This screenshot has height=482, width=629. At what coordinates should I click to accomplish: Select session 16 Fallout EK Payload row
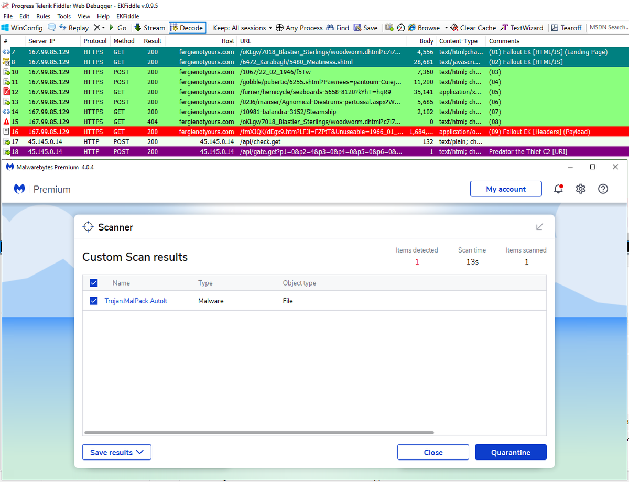pyautogui.click(x=314, y=132)
